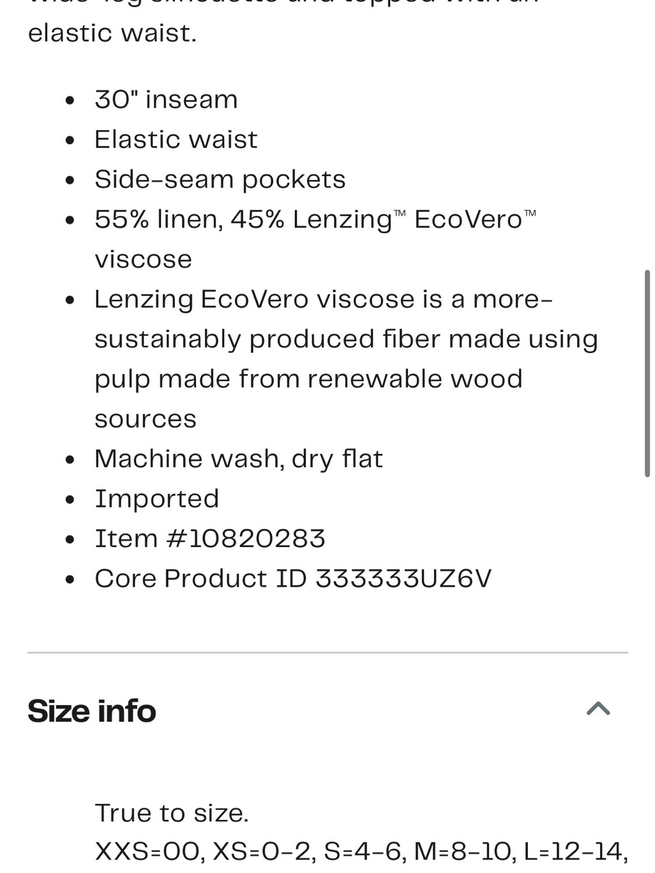Click the EcoVero trademark text
The height and width of the screenshot is (873, 655).
tap(476, 219)
